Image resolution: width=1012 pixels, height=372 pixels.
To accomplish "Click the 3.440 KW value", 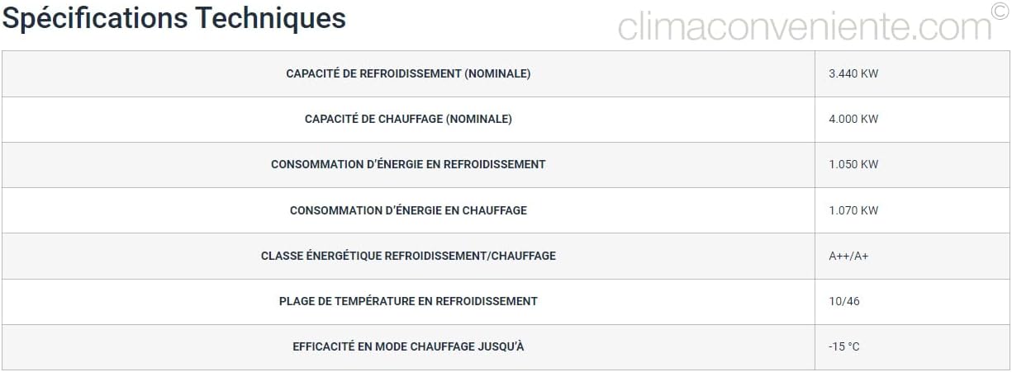I will (x=853, y=73).
